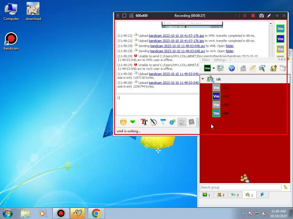Clear search with the broom icon
The image size is (293, 219).
pos(286,187)
